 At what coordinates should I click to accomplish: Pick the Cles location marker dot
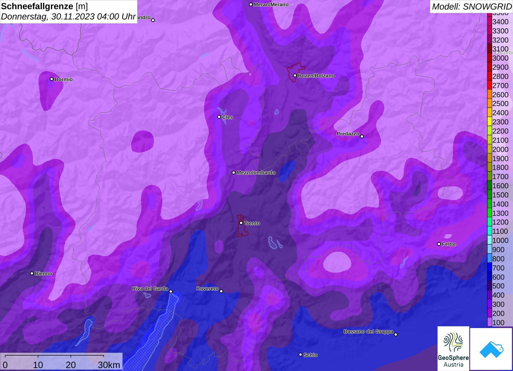(x=219, y=117)
